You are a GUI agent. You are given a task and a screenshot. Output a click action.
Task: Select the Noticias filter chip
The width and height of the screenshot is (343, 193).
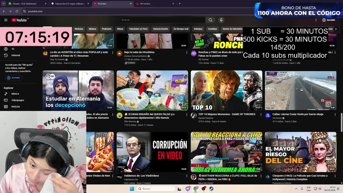click(x=79, y=29)
